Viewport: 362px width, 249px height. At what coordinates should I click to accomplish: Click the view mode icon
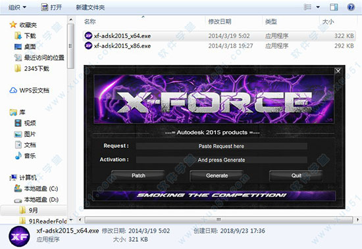[307, 7]
